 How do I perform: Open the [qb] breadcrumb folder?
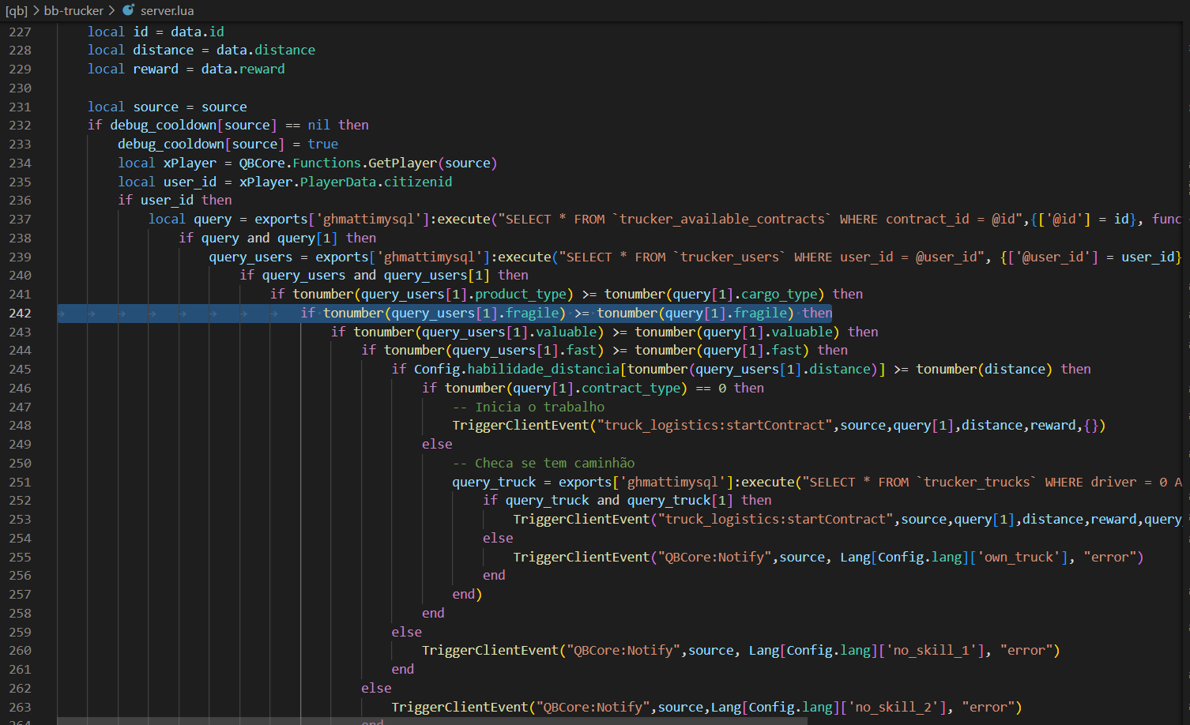click(x=16, y=10)
